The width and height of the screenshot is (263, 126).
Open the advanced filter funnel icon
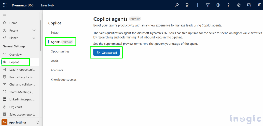(208, 5)
